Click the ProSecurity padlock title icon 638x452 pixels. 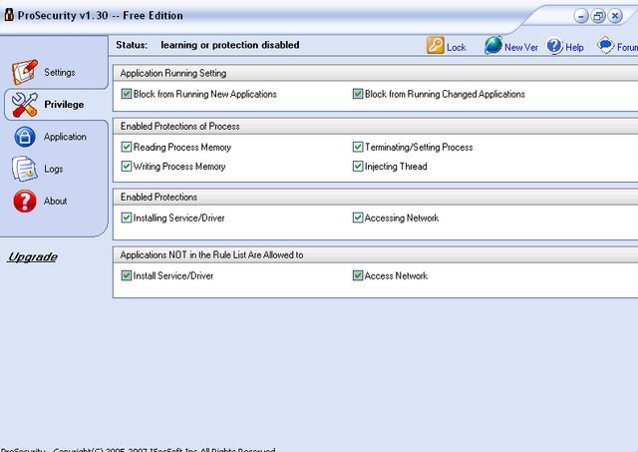pos(9,15)
